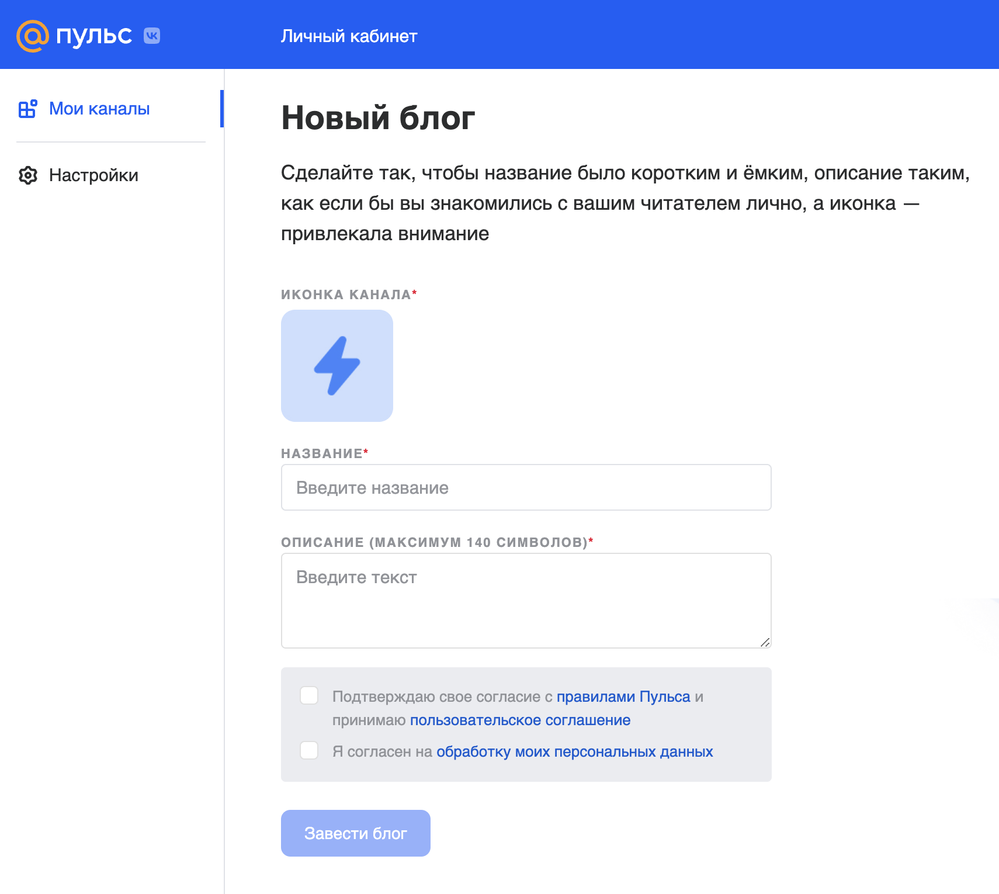Click the Завести блог button
999x894 pixels.
[356, 833]
